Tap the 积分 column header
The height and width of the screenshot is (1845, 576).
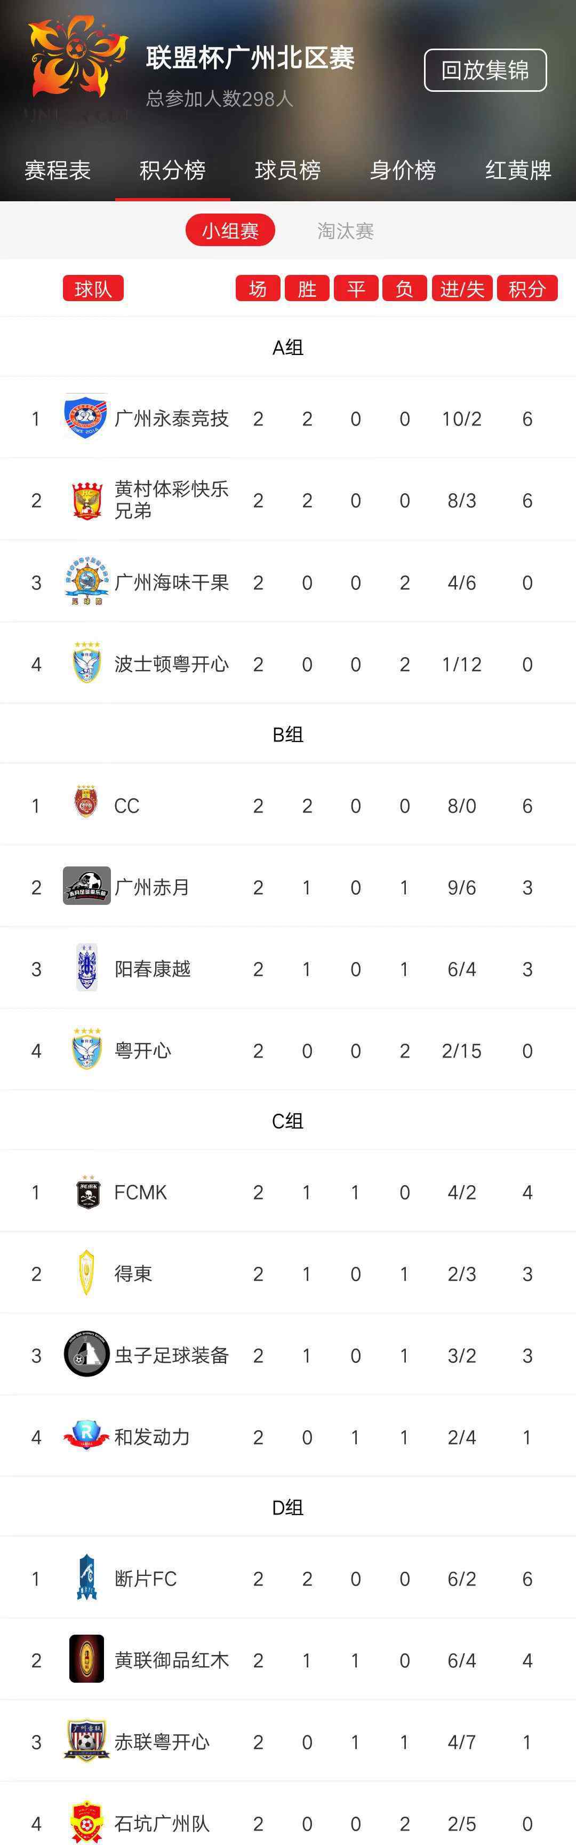[x=526, y=289]
